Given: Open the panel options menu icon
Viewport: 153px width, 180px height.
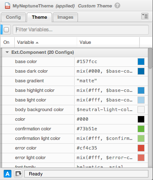Looking at the screenshot, I should [145, 16].
